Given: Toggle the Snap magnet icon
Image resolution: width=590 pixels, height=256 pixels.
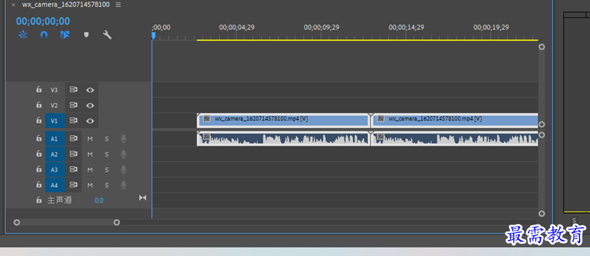Looking at the screenshot, I should pyautogui.click(x=44, y=35).
